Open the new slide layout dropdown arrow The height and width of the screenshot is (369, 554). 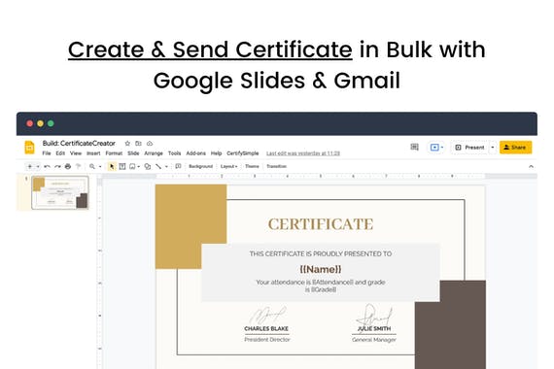coord(38,166)
